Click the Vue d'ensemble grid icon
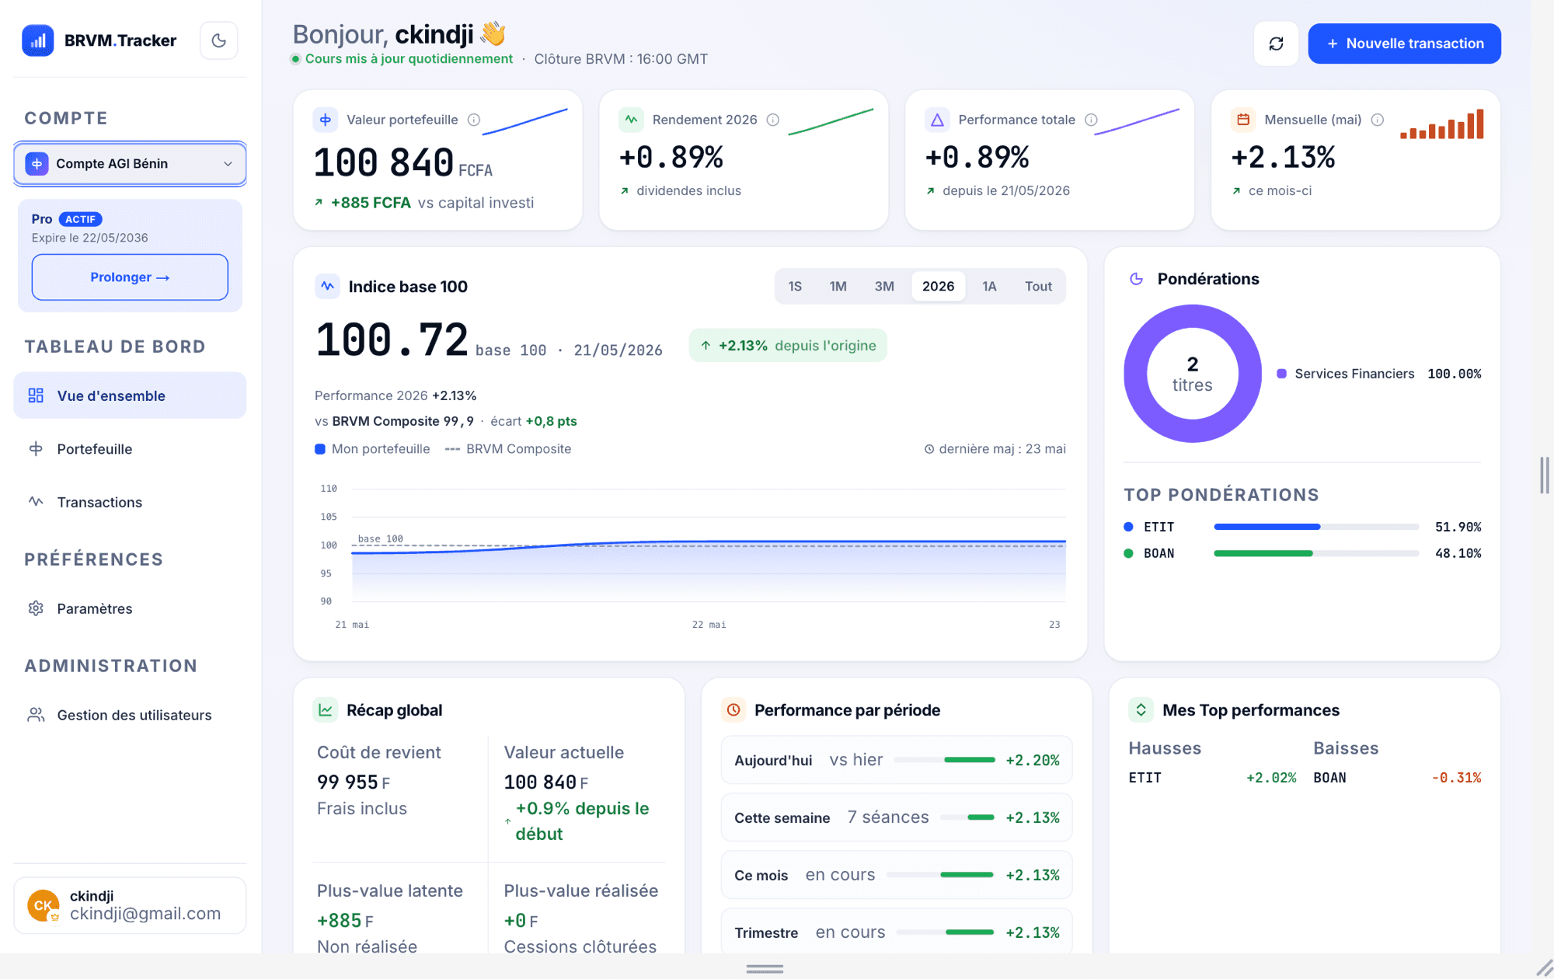The height and width of the screenshot is (979, 1554). [36, 395]
